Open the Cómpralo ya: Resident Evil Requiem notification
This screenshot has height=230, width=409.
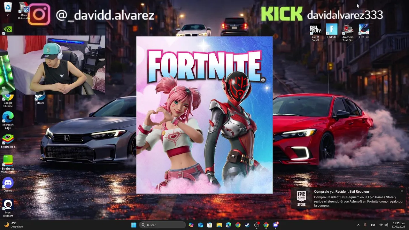coord(348,198)
